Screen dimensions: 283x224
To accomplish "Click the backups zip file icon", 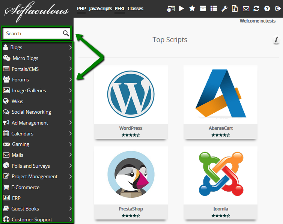I will coord(235,9).
